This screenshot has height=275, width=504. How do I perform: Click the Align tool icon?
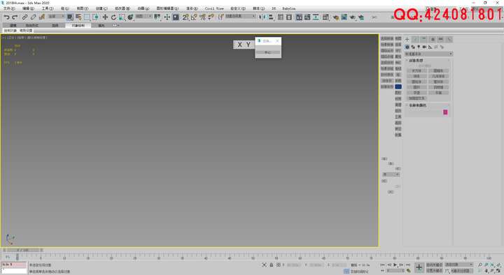(x=271, y=17)
